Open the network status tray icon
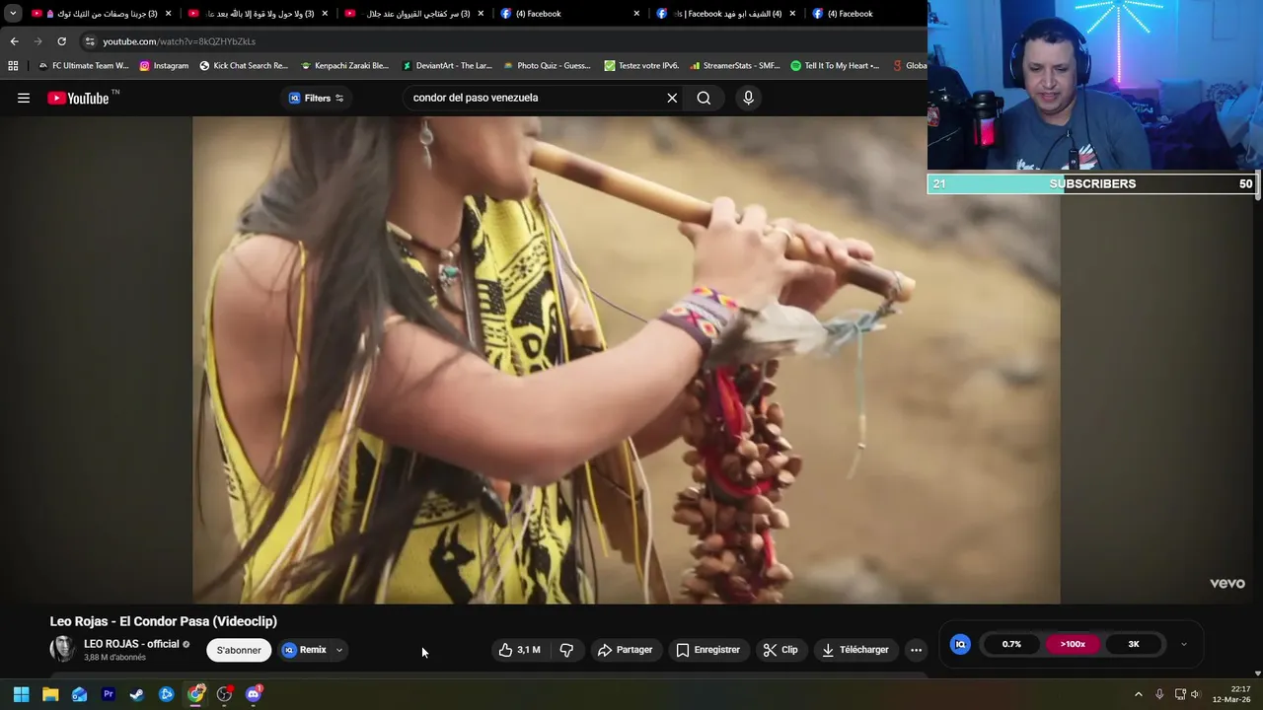 tap(1179, 694)
